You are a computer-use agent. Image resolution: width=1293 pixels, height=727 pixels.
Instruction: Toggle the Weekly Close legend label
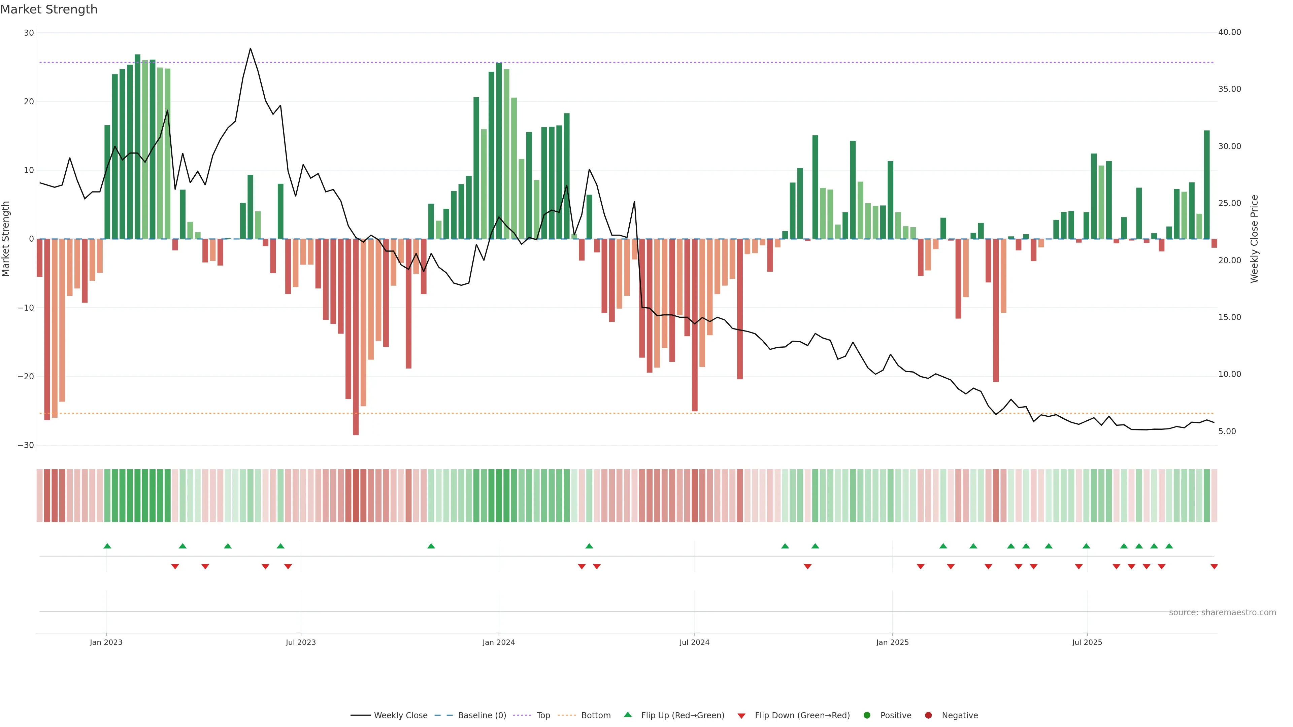401,716
